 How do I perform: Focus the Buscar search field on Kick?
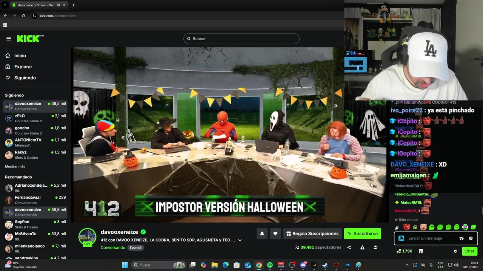point(241,39)
